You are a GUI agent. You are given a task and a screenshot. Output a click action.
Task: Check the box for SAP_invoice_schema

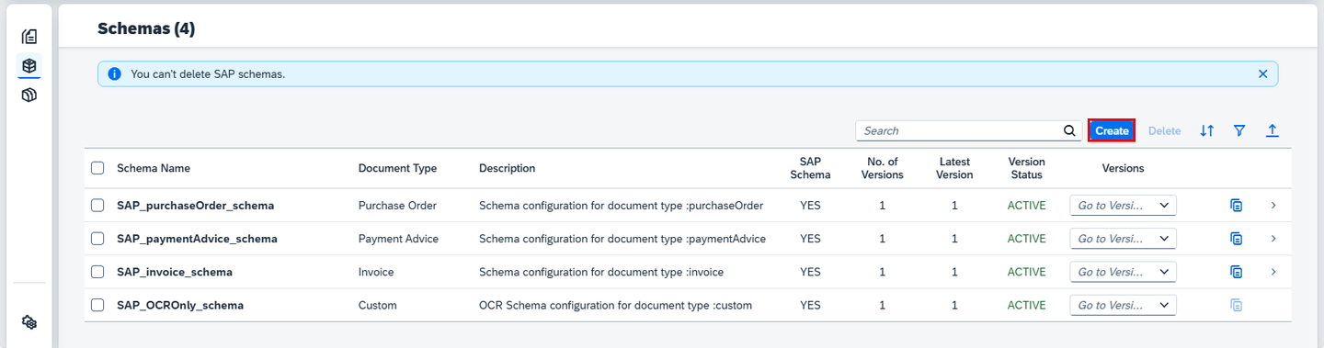click(x=97, y=272)
